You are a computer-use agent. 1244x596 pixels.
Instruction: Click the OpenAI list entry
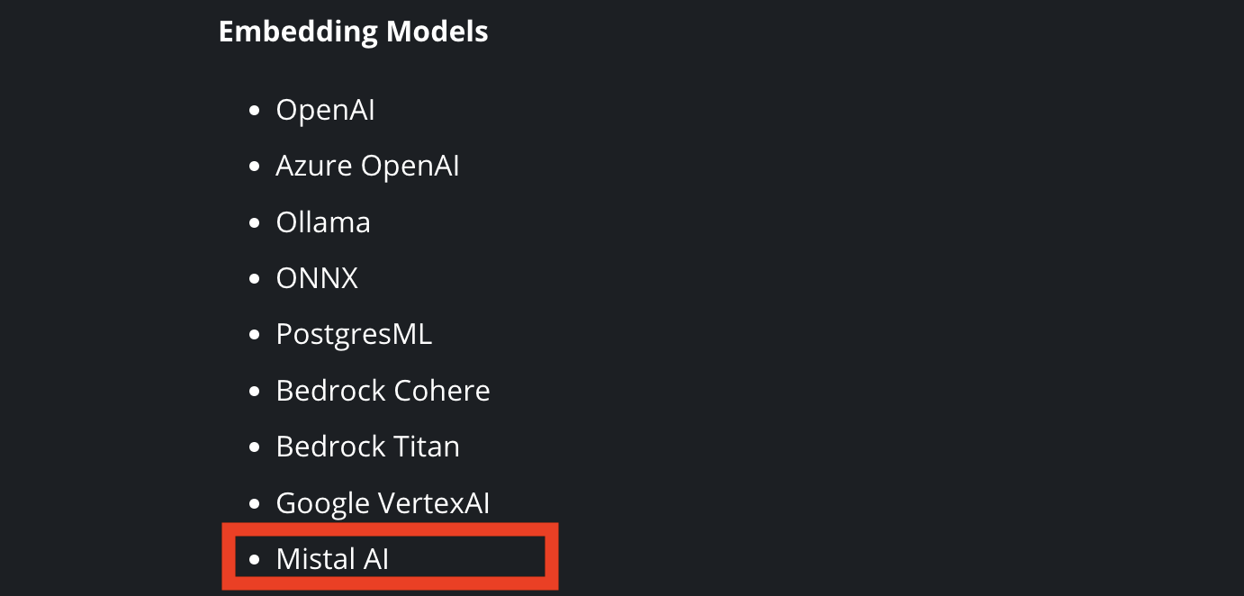325,110
